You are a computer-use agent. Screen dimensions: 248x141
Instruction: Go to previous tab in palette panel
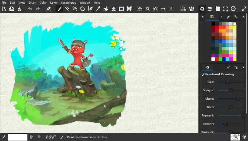pos(203,17)
